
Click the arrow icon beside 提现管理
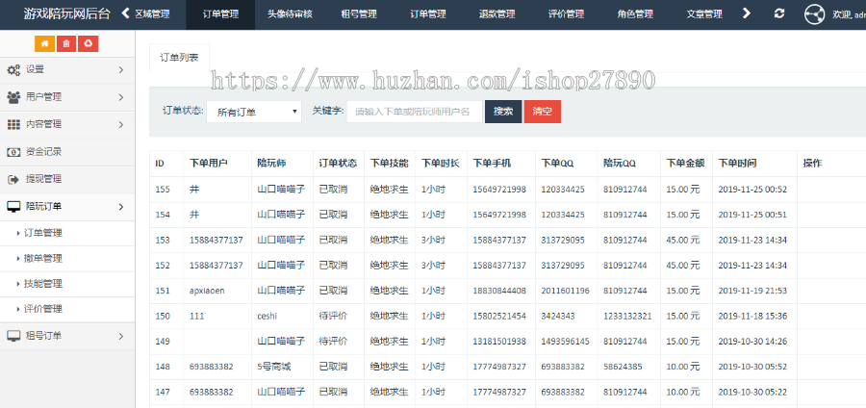pos(13,179)
